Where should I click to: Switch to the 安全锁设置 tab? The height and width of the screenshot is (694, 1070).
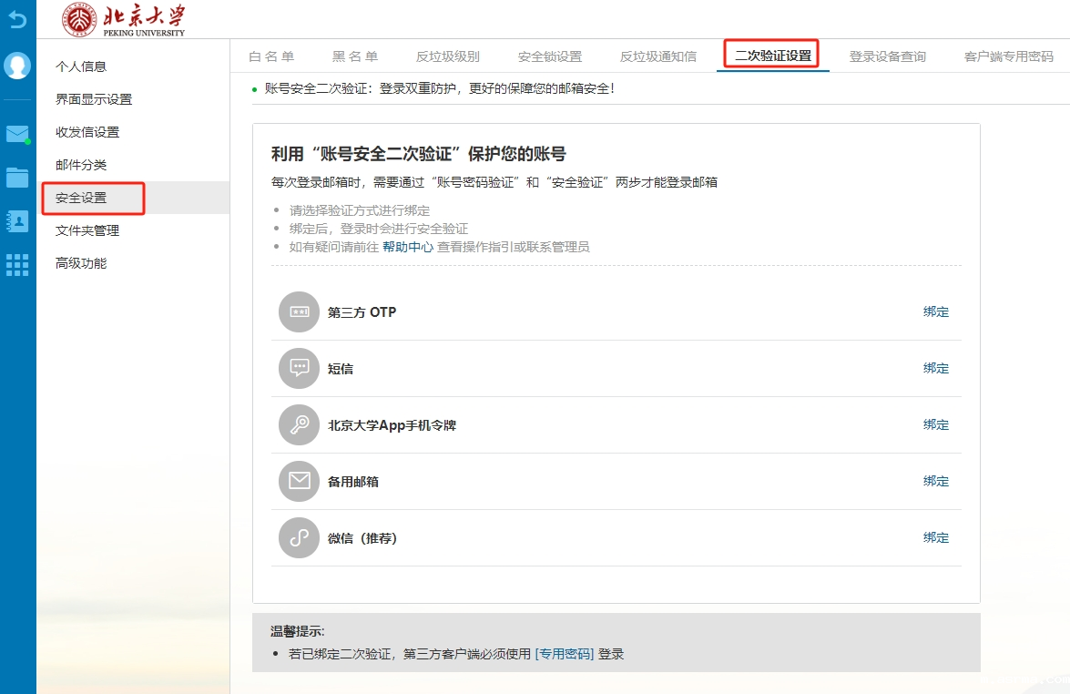[x=549, y=56]
